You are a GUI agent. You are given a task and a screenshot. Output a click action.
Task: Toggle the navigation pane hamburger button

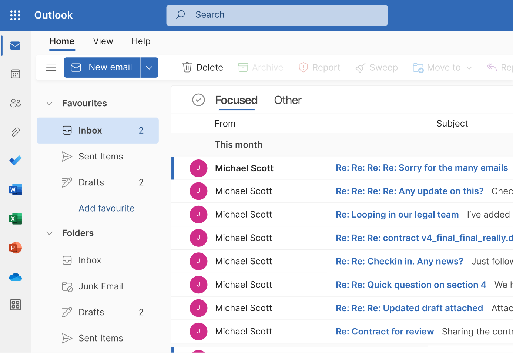coord(51,67)
